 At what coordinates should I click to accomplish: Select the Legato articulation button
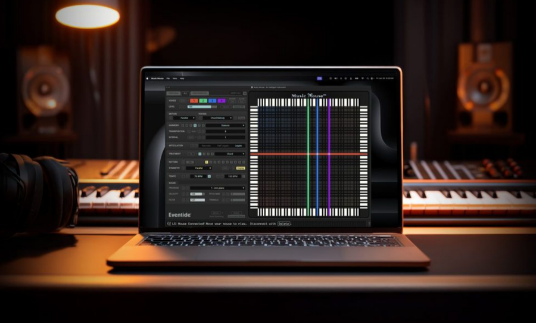coord(238,145)
